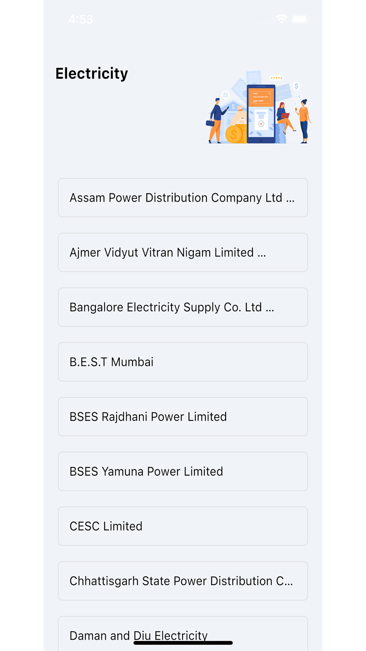Click the gold dollar coin in the illustration
366x651 pixels.
click(234, 134)
